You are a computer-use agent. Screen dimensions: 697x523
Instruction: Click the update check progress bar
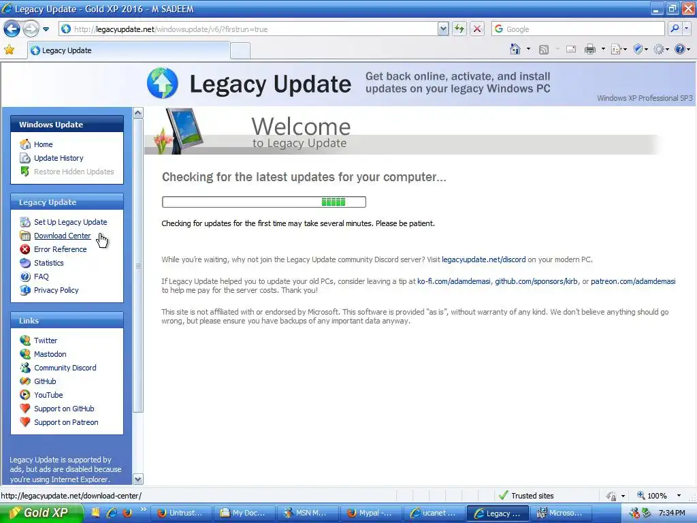click(x=264, y=202)
